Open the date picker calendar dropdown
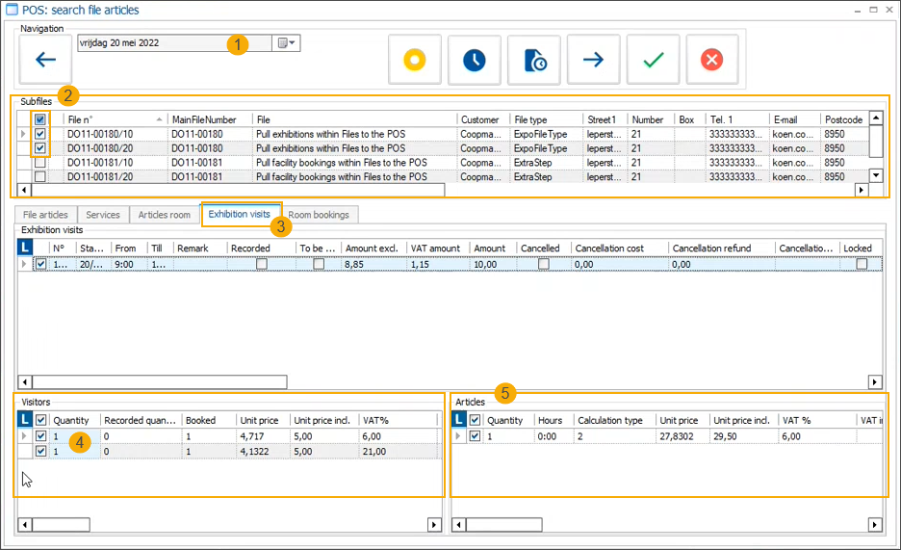901x550 pixels. (x=287, y=43)
